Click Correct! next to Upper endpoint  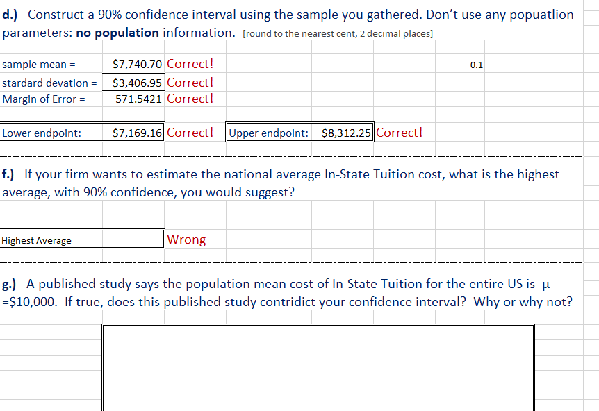[x=399, y=131]
